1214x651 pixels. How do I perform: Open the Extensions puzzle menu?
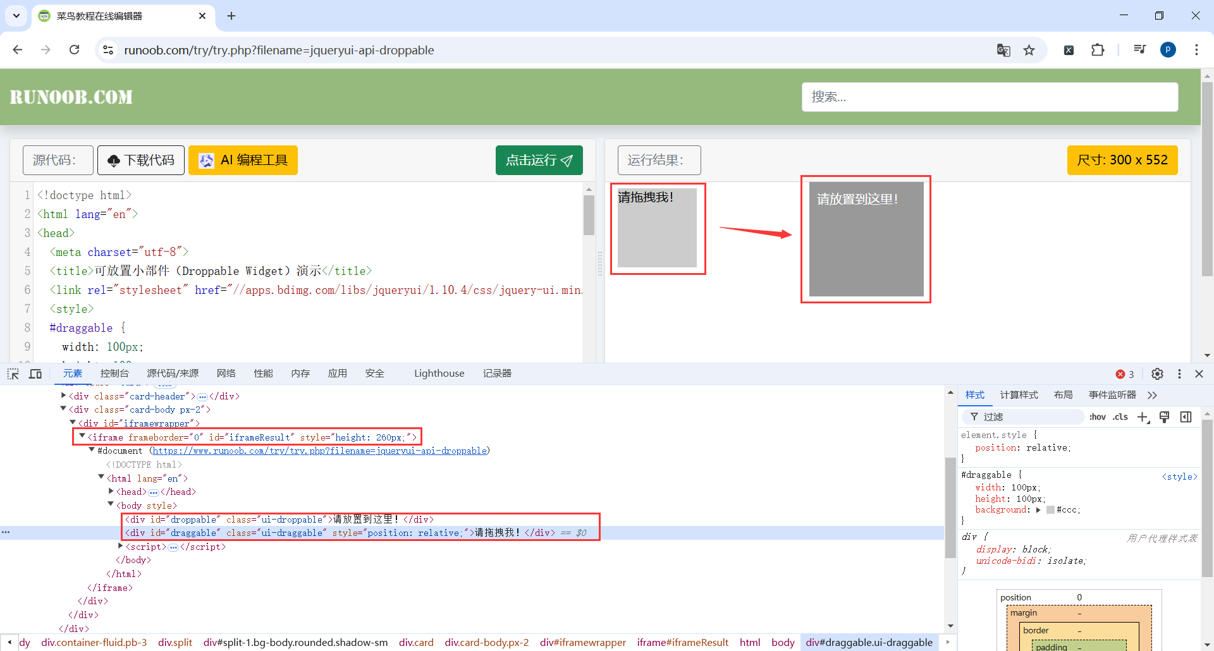pyautogui.click(x=1098, y=50)
